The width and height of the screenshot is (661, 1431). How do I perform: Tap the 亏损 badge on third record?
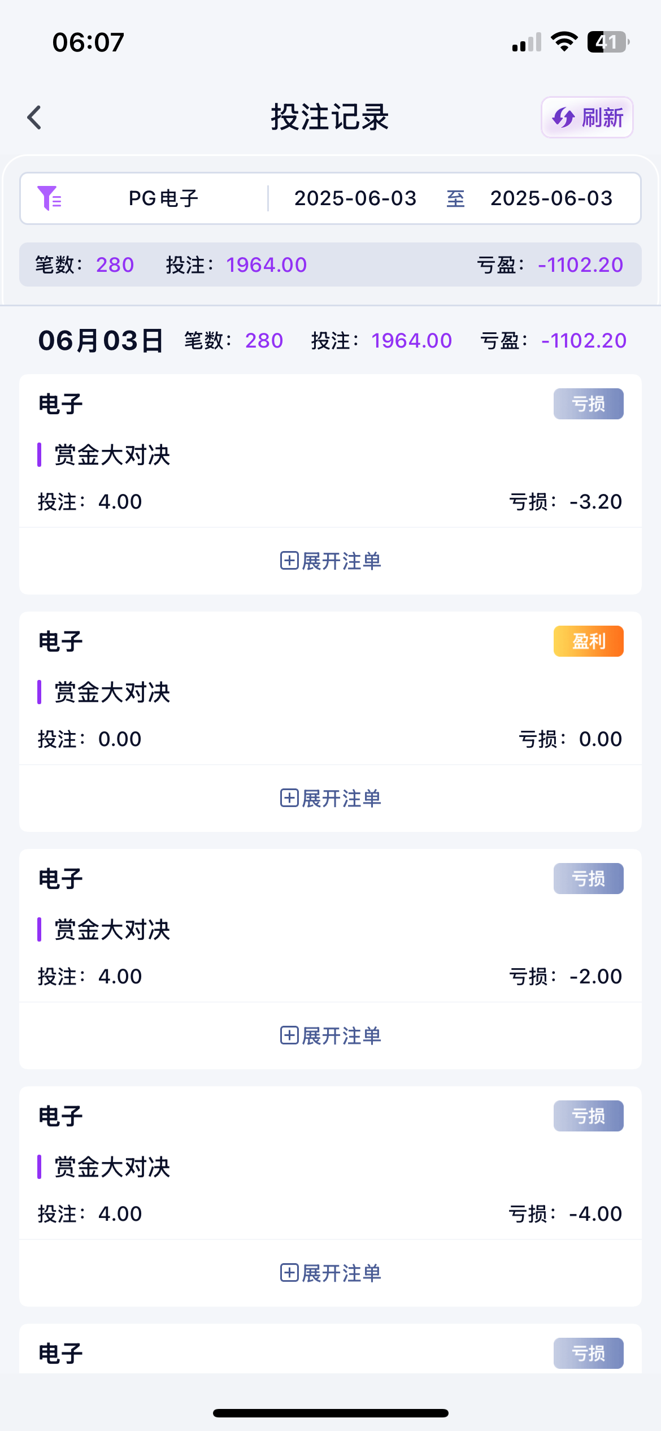click(588, 878)
